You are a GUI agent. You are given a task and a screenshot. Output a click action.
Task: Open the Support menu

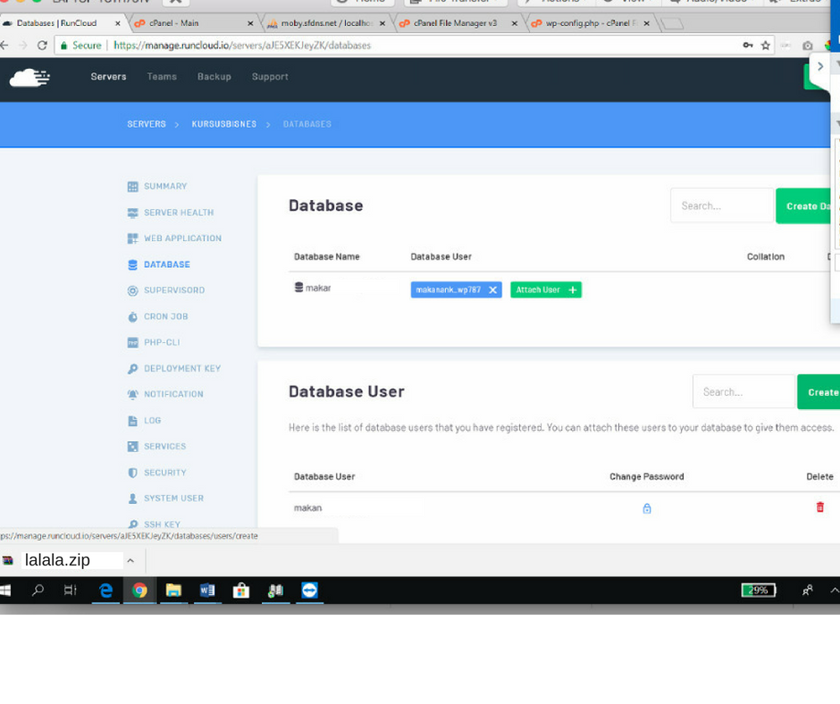pos(270,77)
